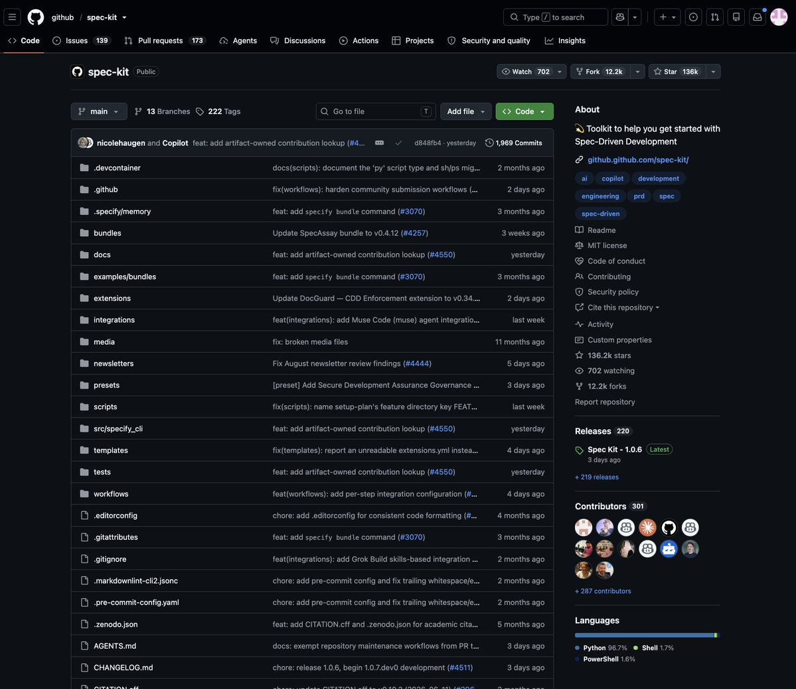
Task: View the + 219 releases link
Action: [597, 477]
